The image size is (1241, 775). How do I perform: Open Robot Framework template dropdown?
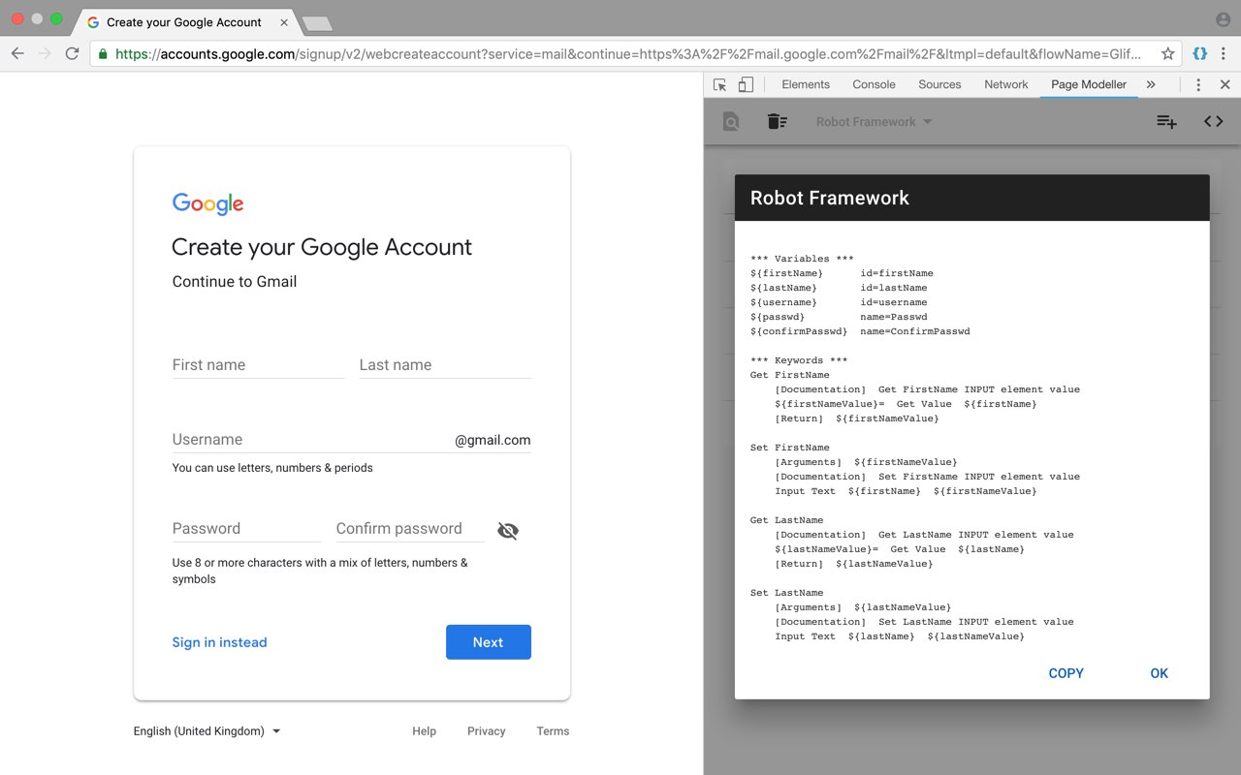coord(874,121)
